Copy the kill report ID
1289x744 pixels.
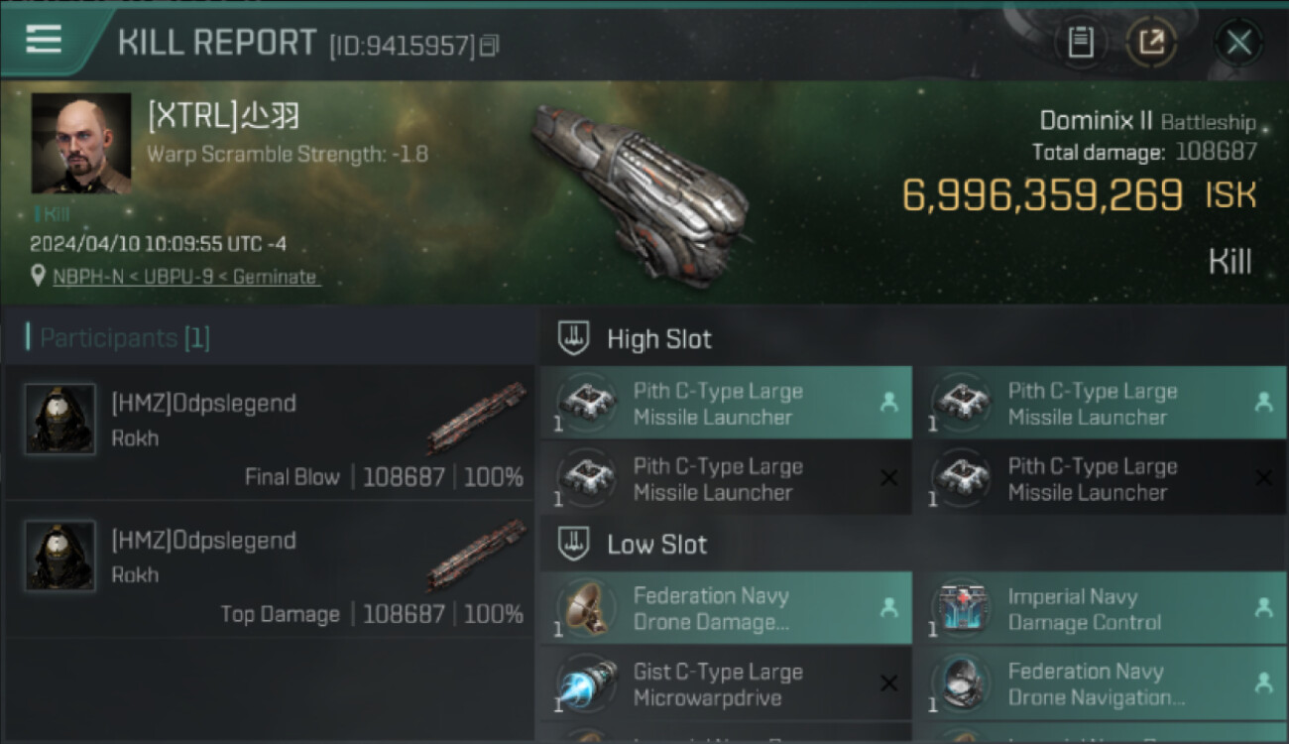(x=489, y=46)
